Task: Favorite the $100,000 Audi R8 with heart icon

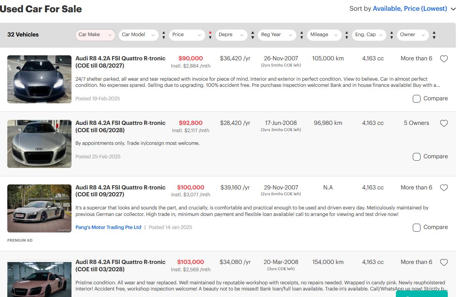Action: pyautogui.click(x=444, y=188)
